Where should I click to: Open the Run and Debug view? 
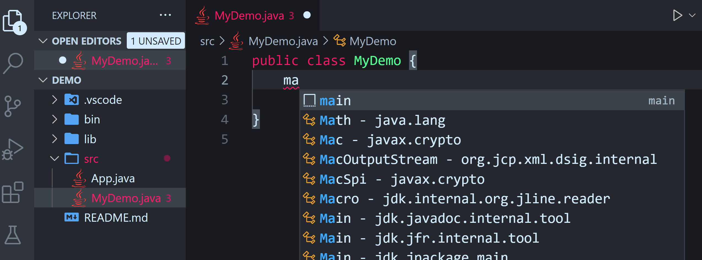[x=13, y=149]
